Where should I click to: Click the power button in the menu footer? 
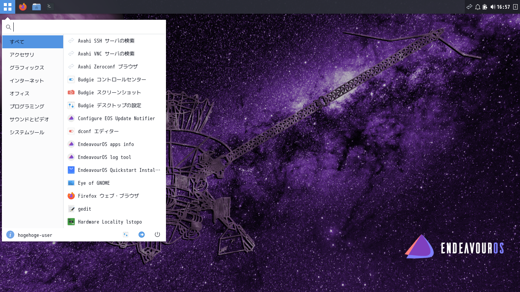coord(158,235)
